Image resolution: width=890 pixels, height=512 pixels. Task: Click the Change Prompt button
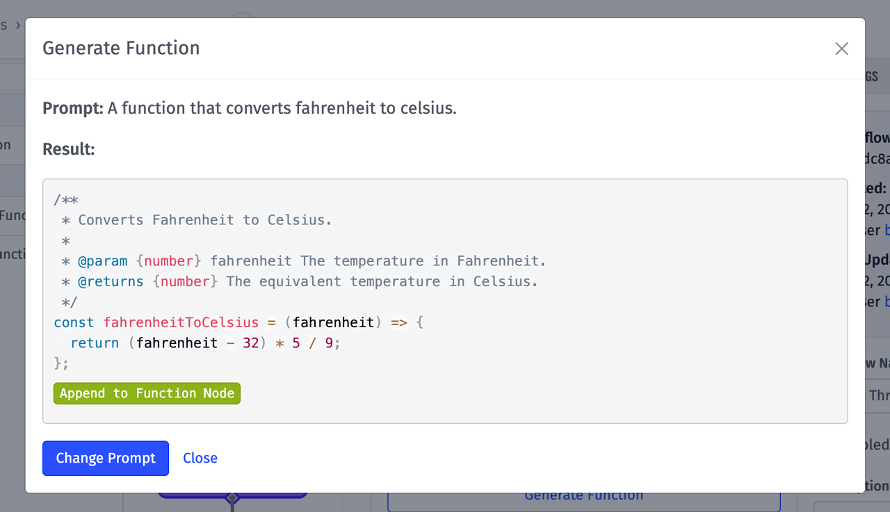click(105, 458)
